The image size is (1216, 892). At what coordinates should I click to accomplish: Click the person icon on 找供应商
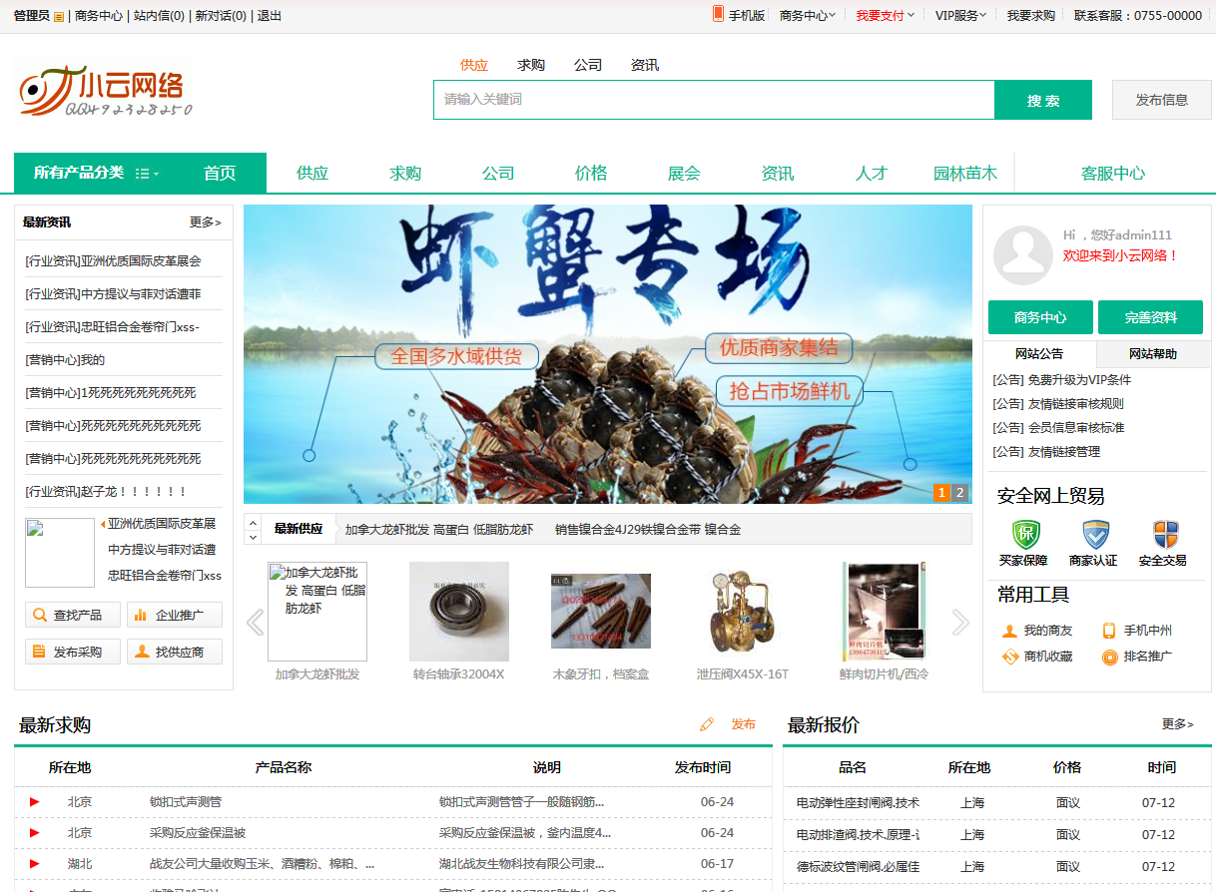tap(142, 652)
